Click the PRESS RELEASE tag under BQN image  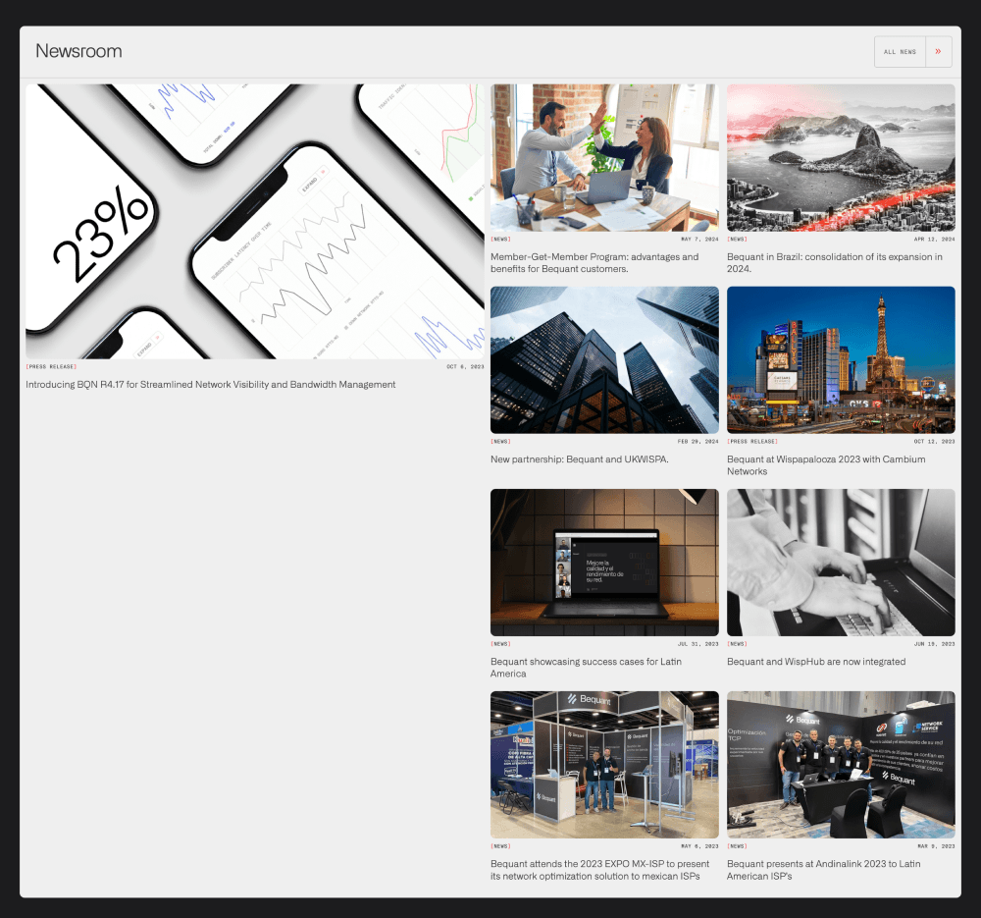point(51,367)
